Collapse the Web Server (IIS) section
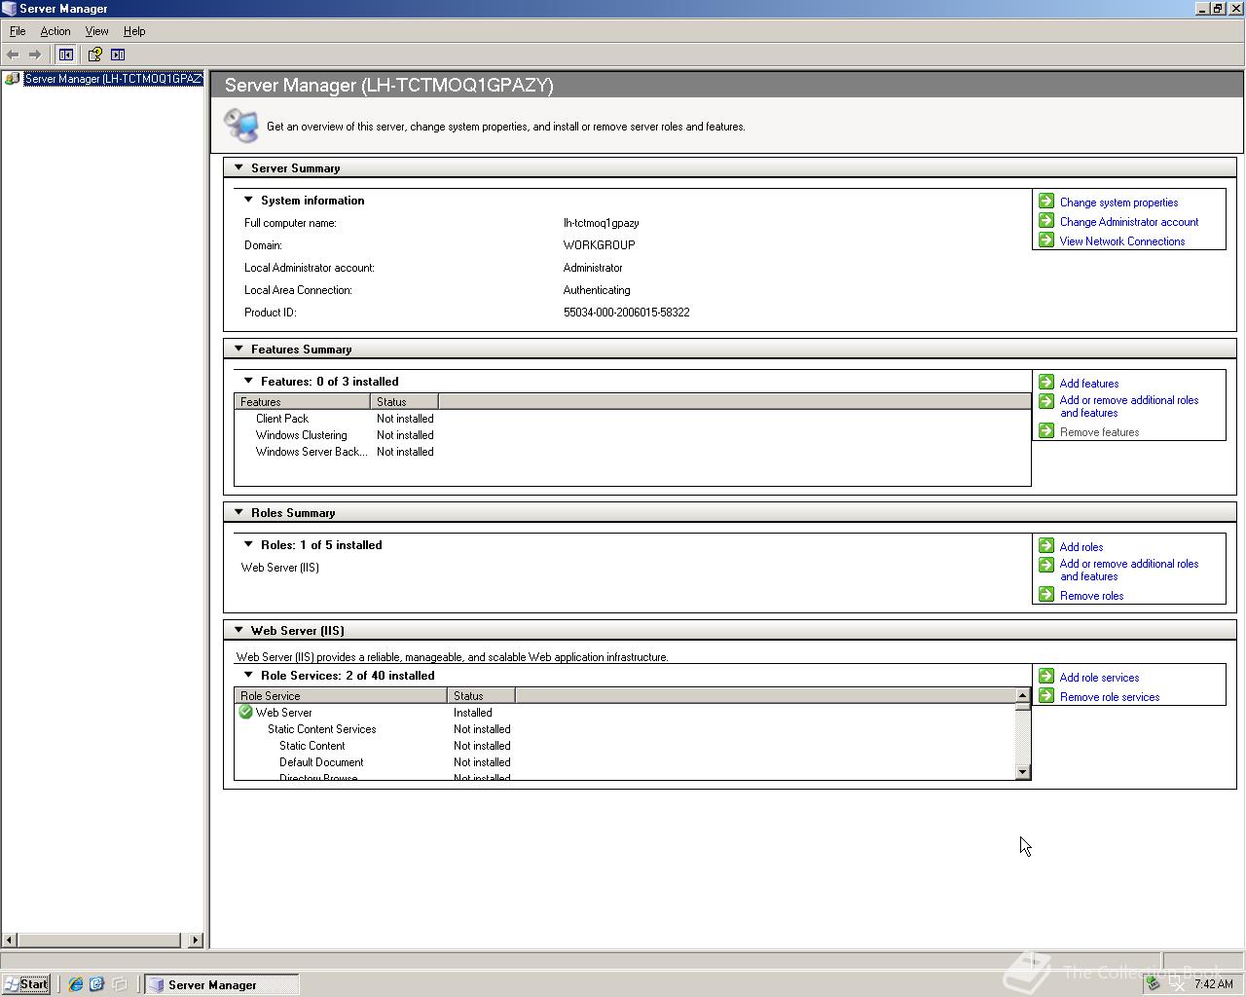 coord(238,630)
